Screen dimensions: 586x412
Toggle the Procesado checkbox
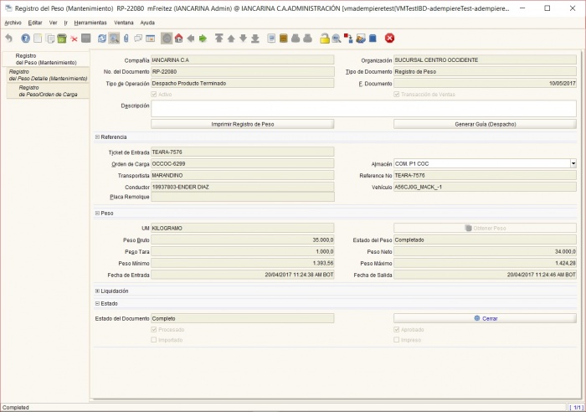(x=153, y=329)
